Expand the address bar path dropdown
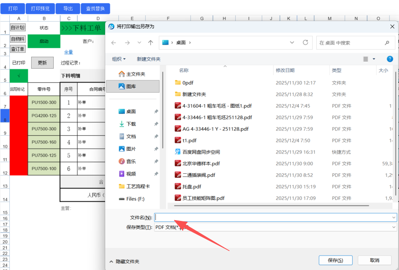Screen dimensions: 399x270 [292, 42]
